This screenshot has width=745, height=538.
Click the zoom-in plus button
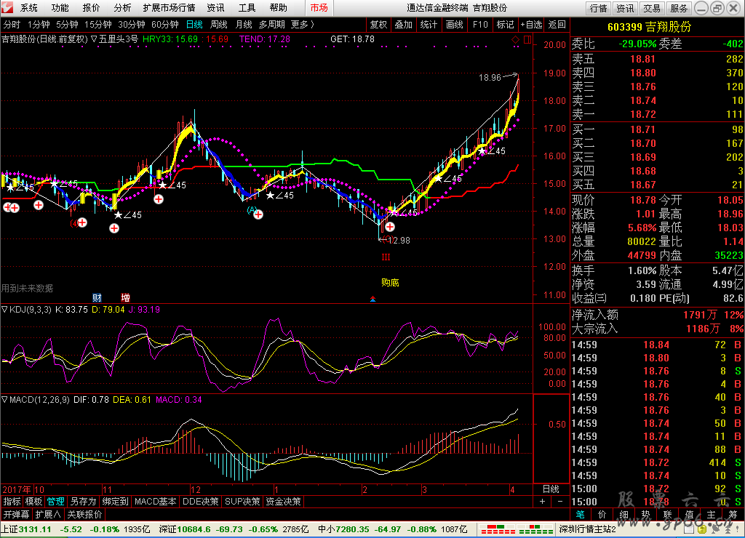pyautogui.click(x=542, y=502)
